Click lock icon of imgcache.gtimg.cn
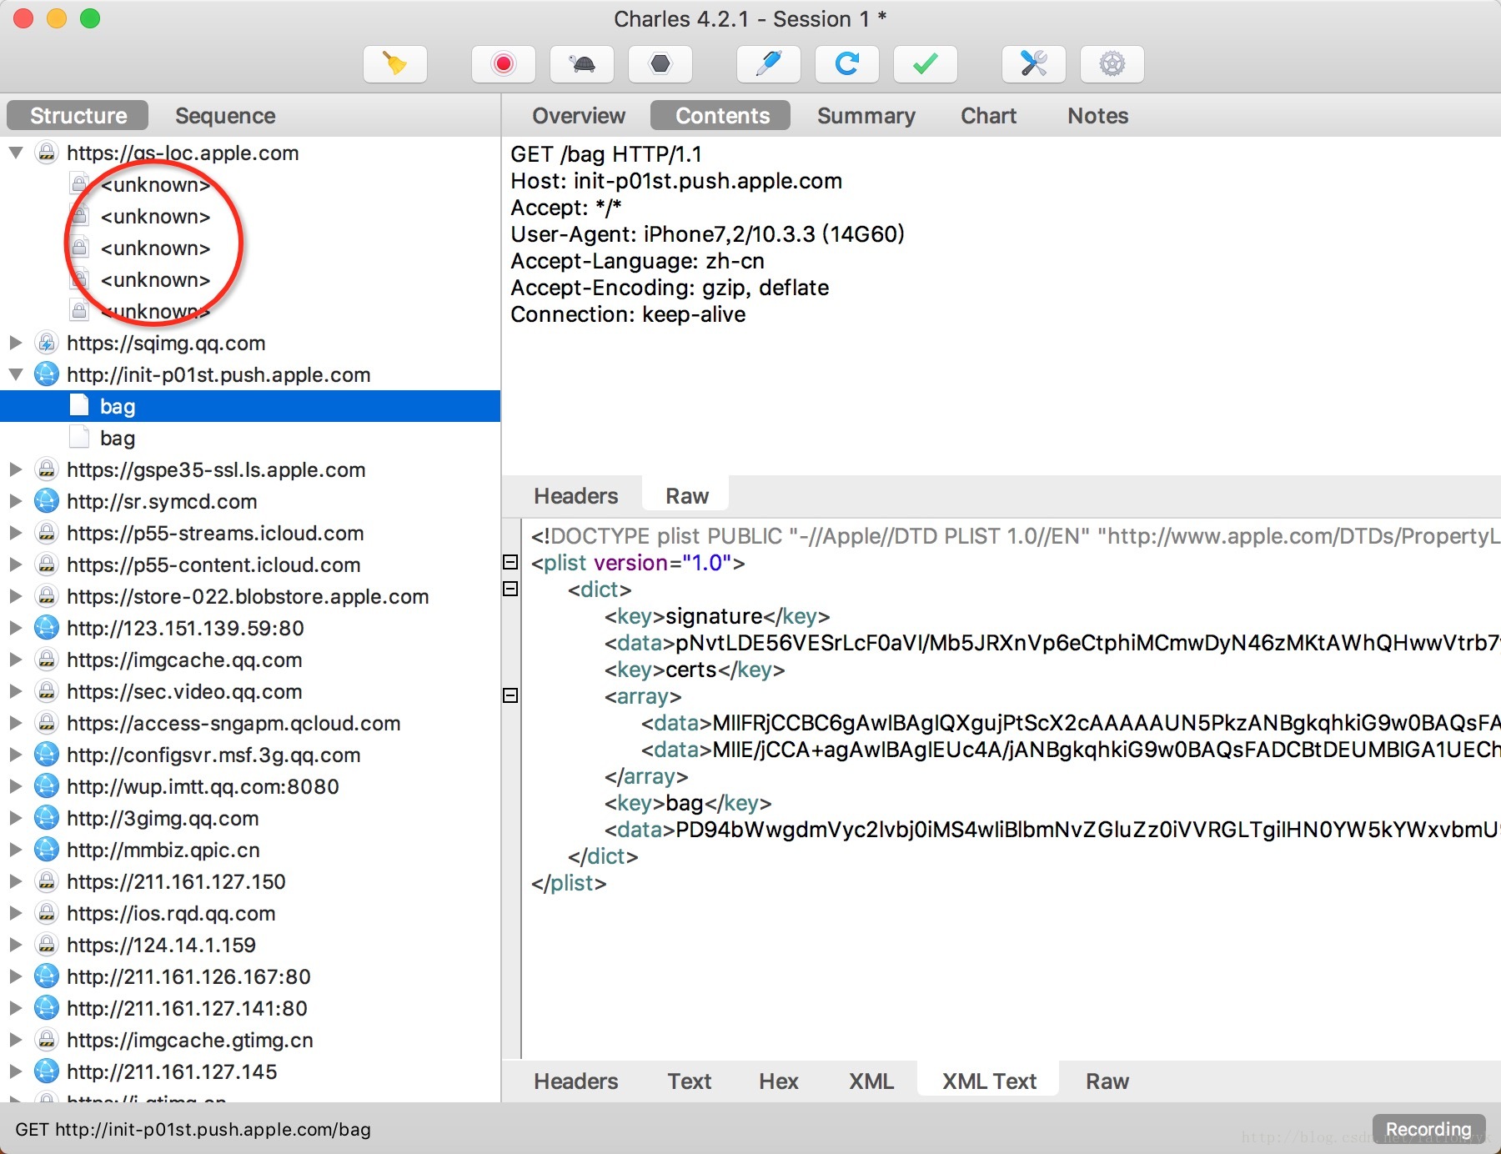Screen dimensions: 1501x1154 (x=47, y=1040)
